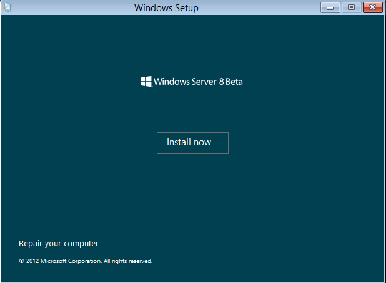Image resolution: width=386 pixels, height=283 pixels.
Task: Click the Windows Setup title bar icon
Action: point(7,7)
